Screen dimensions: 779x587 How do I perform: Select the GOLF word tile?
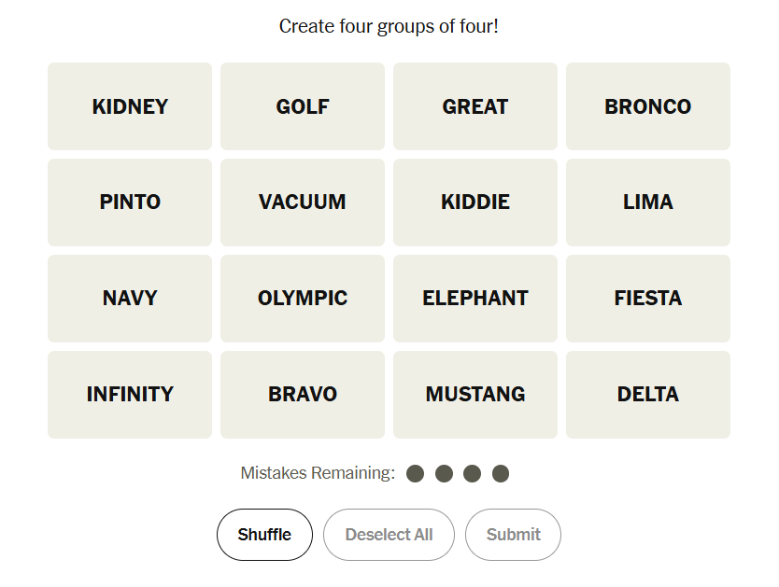[x=303, y=106]
